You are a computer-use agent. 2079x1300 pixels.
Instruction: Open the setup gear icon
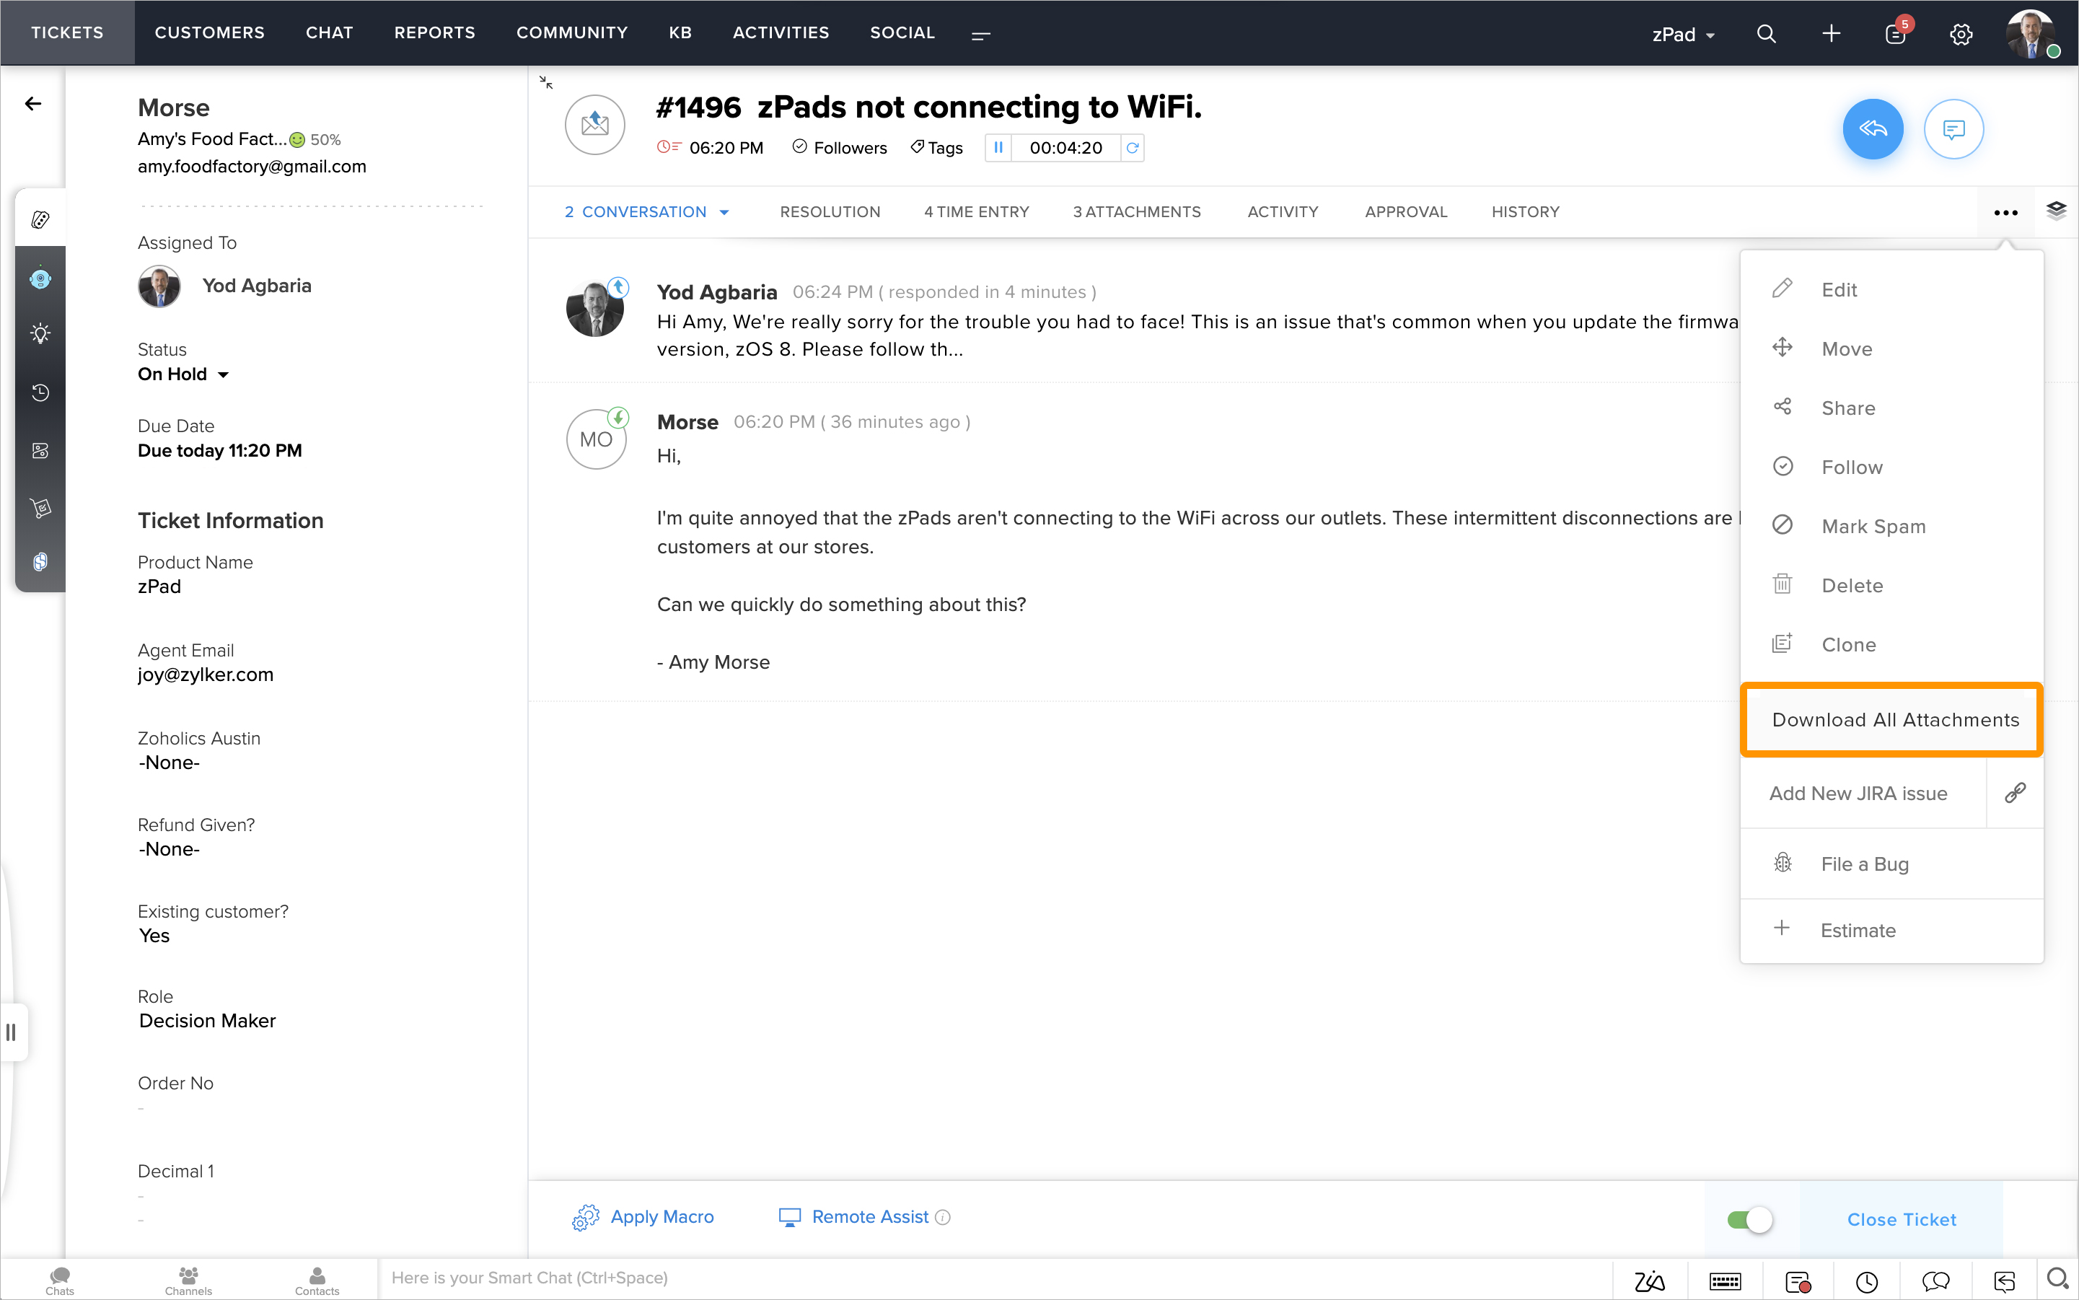pos(1961,33)
